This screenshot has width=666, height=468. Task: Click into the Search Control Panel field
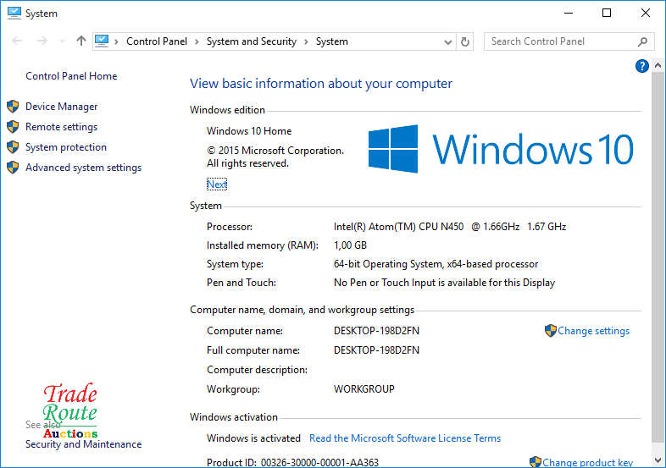[559, 41]
